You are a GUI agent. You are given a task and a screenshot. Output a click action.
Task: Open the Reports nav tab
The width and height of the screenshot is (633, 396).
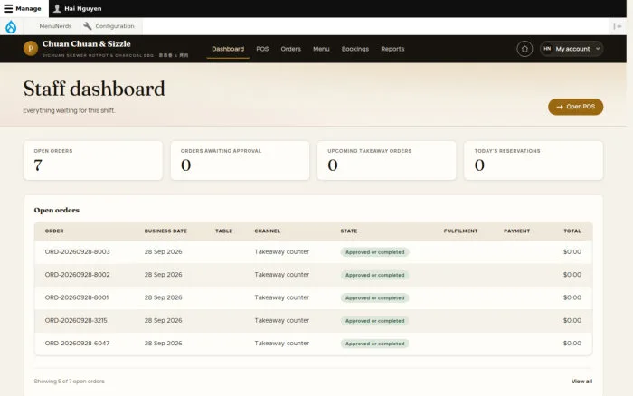[392, 49]
